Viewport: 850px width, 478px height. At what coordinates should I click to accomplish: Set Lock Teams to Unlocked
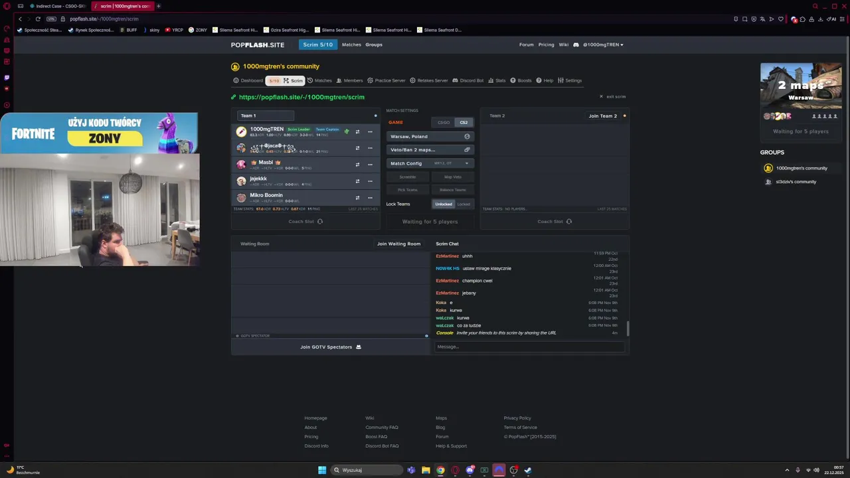(x=444, y=204)
